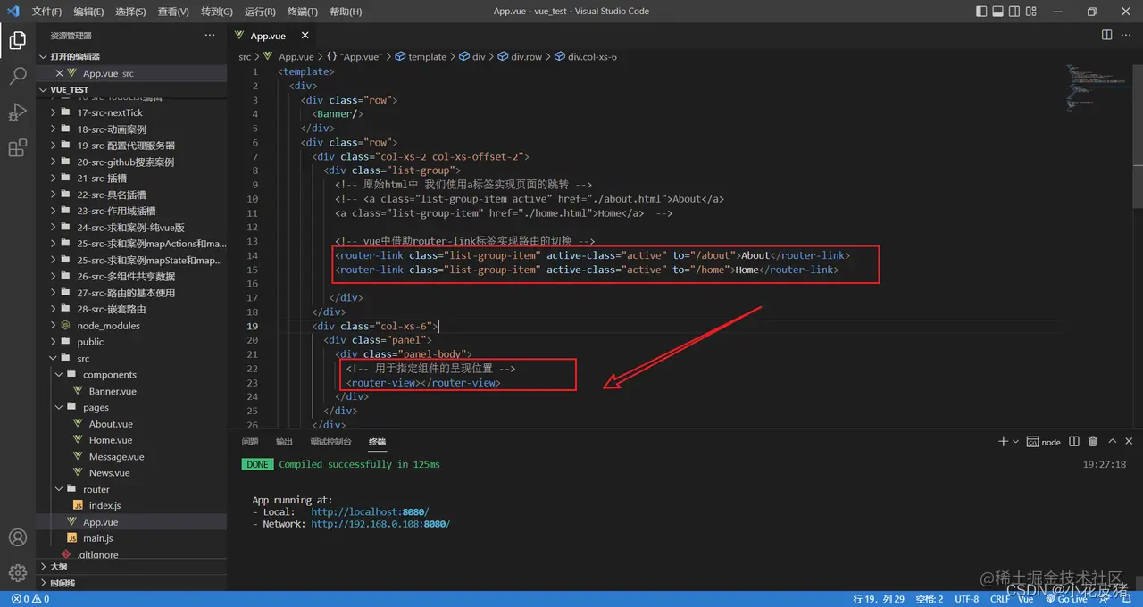Open the Run and Debug view
Viewport: 1143px width, 607px height.
(x=17, y=112)
